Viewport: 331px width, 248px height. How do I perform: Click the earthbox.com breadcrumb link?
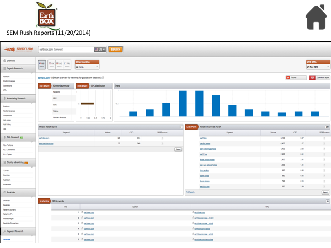click(44, 78)
